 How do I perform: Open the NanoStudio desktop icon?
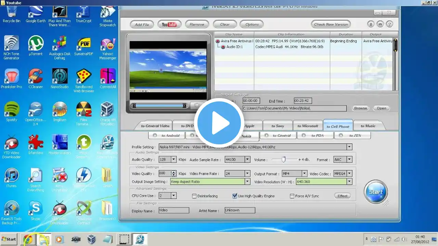[x=60, y=79]
